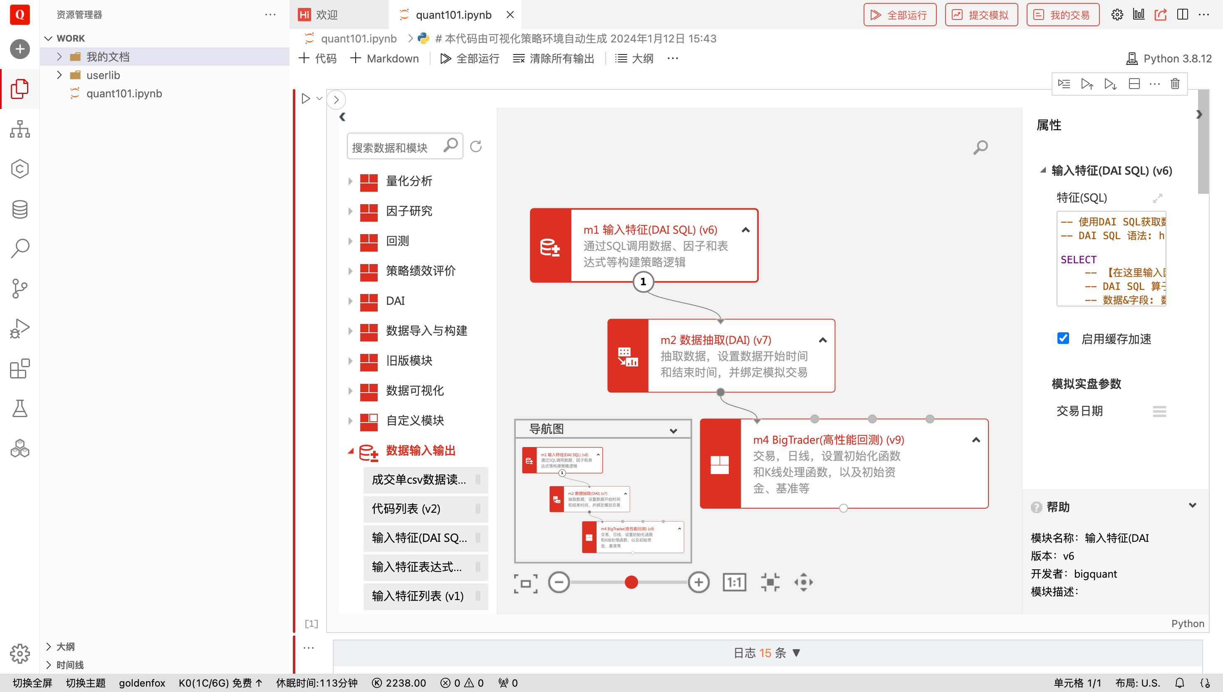The image size is (1223, 692).
Task: Click the zoom-out minus icon on canvas
Action: [559, 582]
